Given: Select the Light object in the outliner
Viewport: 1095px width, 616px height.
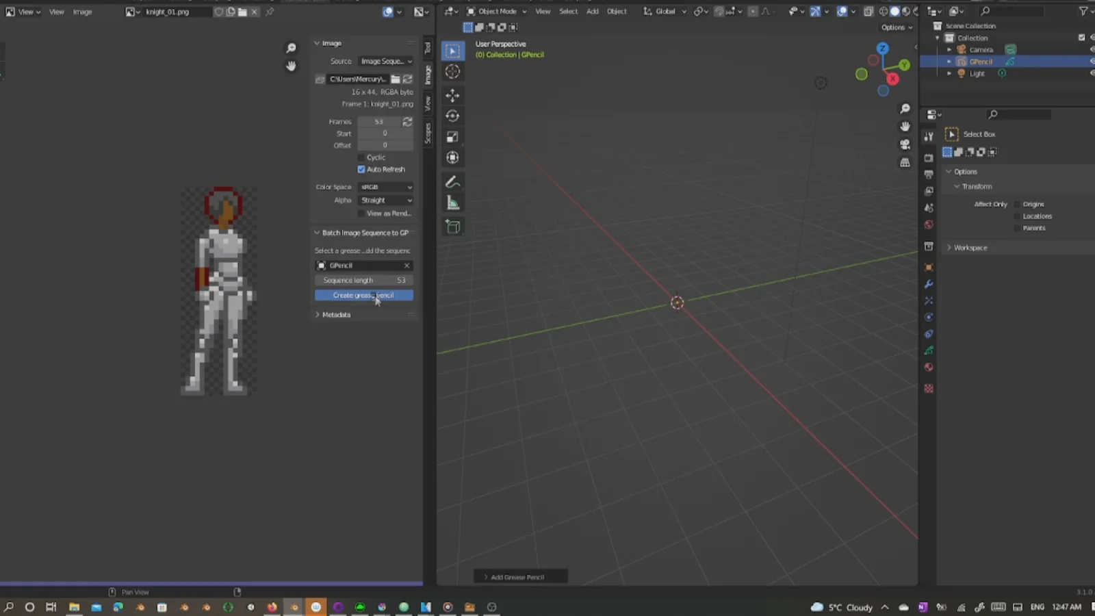Looking at the screenshot, I should (x=977, y=74).
